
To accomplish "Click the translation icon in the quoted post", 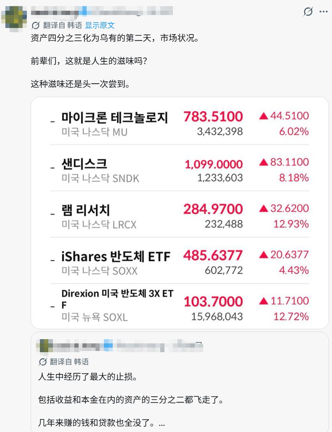I will (x=43, y=362).
